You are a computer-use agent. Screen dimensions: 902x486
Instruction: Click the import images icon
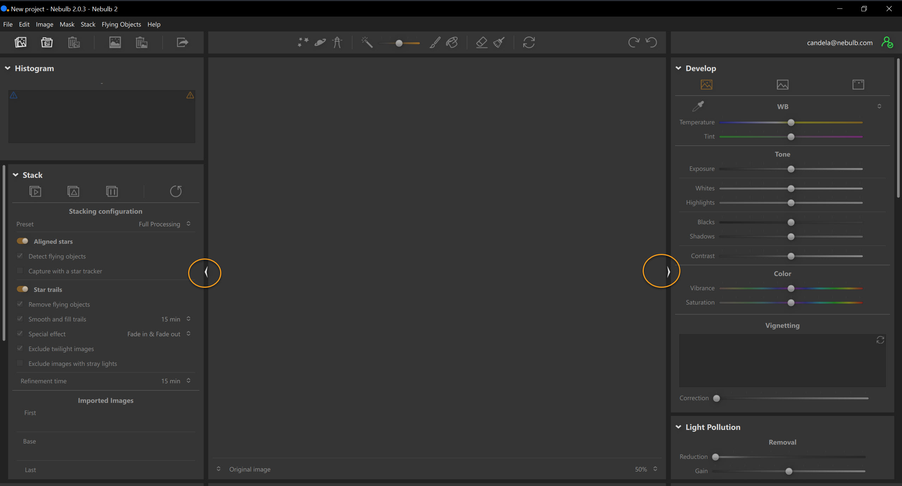(x=20, y=43)
